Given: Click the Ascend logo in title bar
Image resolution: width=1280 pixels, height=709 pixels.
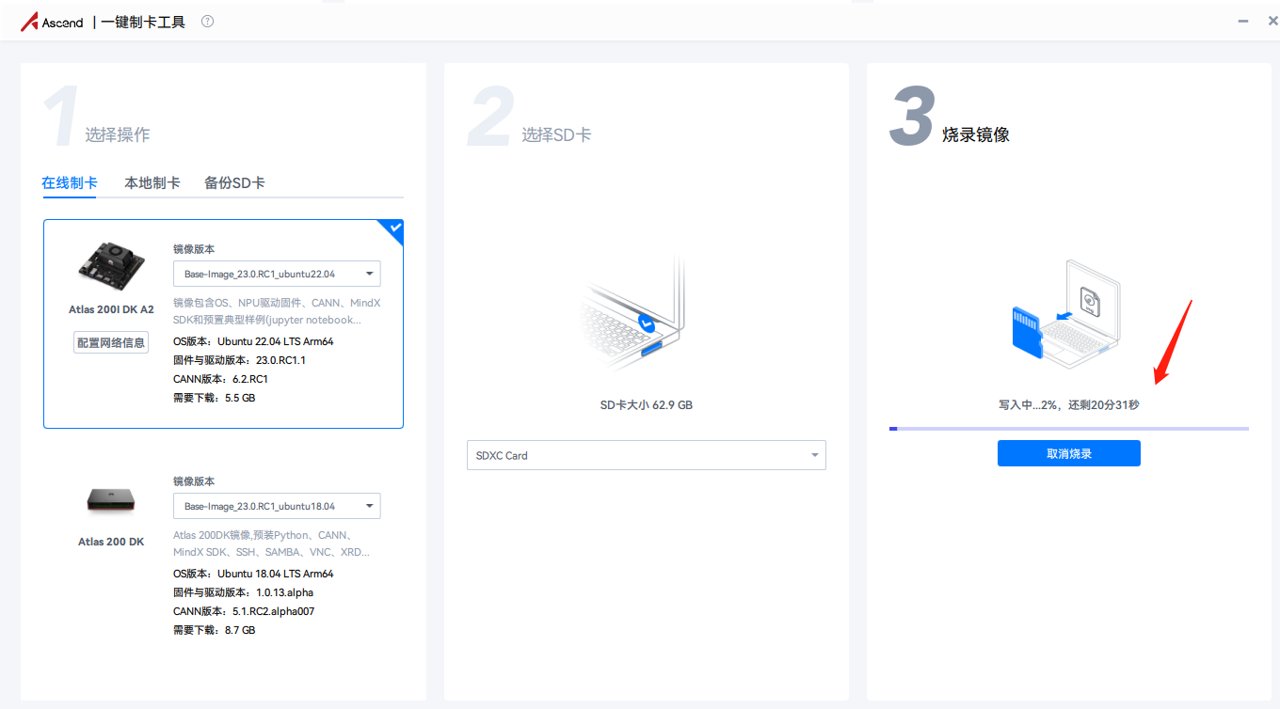Looking at the screenshot, I should (52, 22).
